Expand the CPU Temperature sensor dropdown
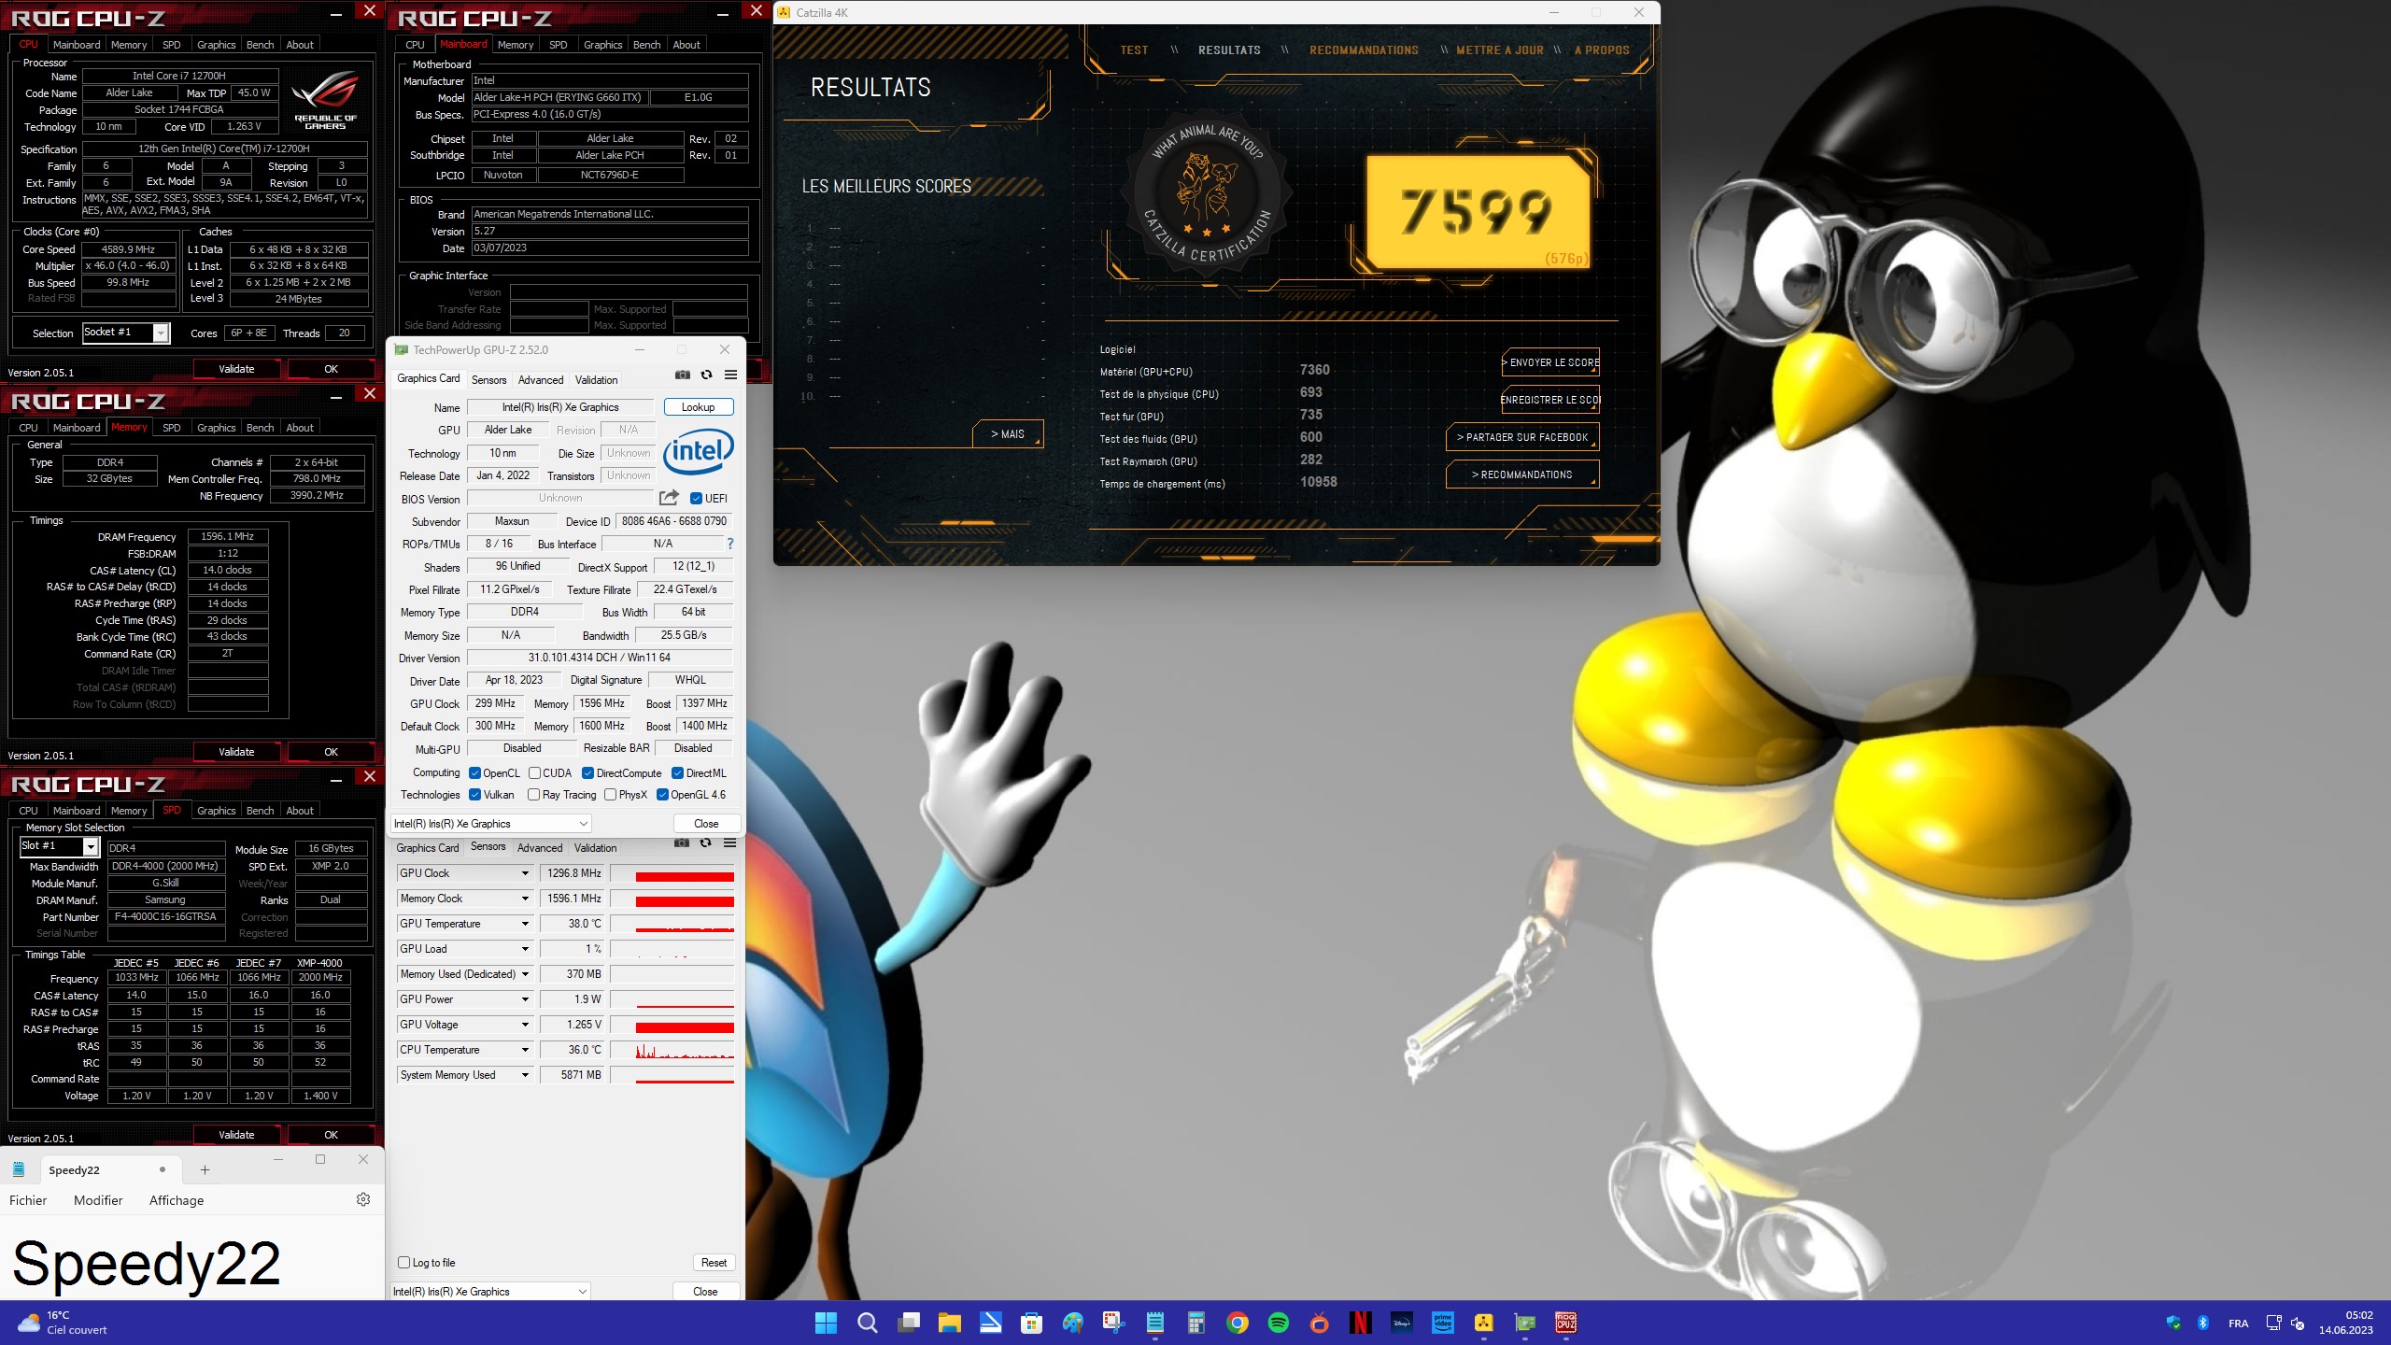The width and height of the screenshot is (2391, 1345). tap(525, 1050)
